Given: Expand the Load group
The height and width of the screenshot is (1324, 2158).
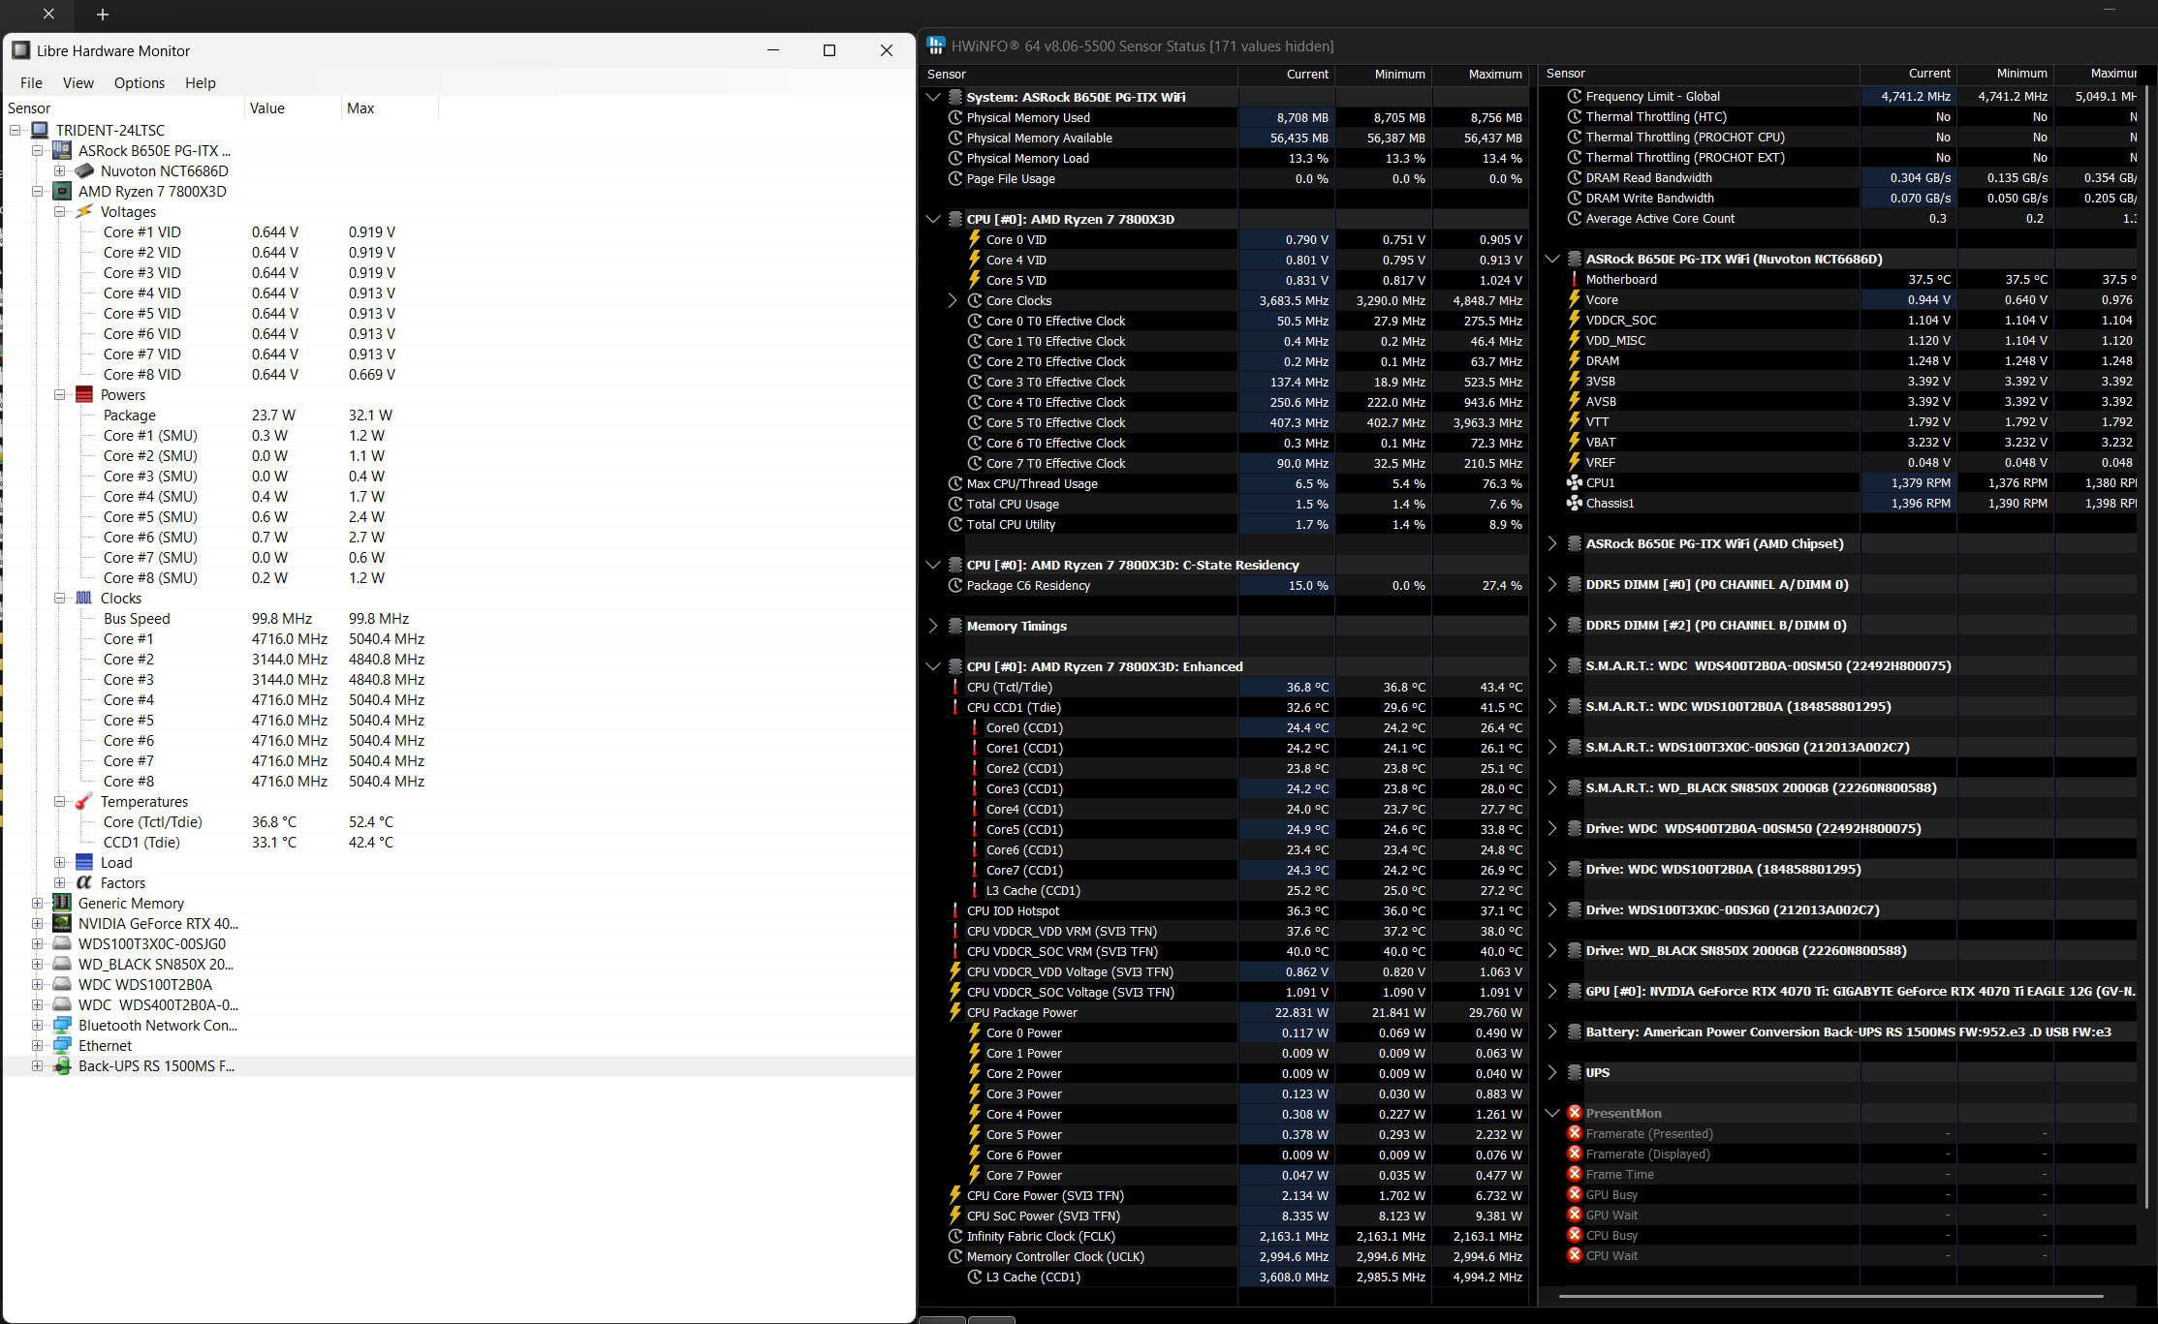Looking at the screenshot, I should point(60,862).
